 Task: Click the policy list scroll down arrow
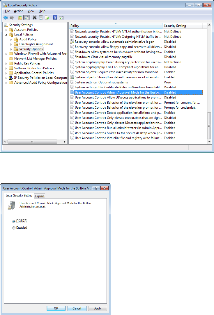click(x=209, y=142)
